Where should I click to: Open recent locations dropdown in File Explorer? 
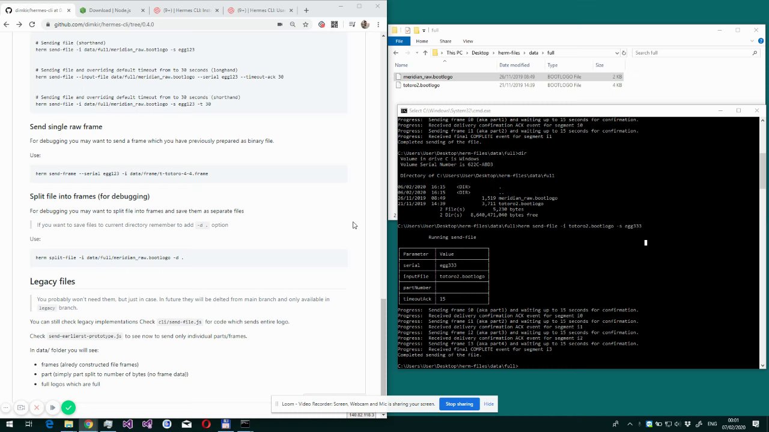point(416,53)
